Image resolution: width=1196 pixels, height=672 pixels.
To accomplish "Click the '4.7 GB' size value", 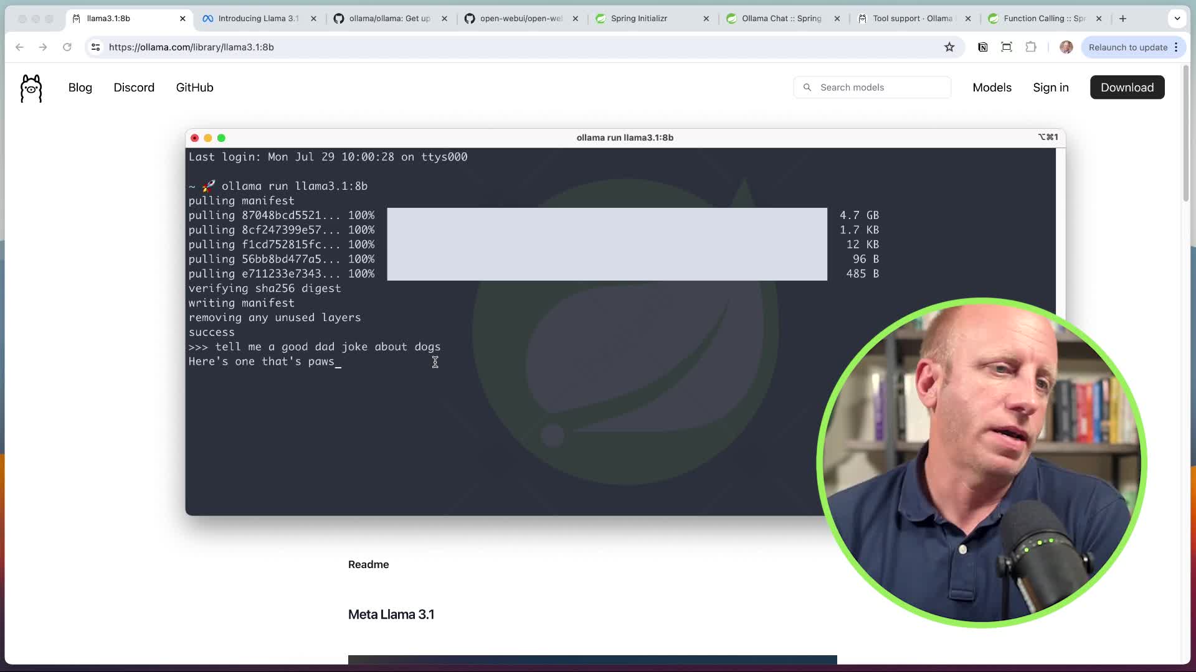I will 859,215.
